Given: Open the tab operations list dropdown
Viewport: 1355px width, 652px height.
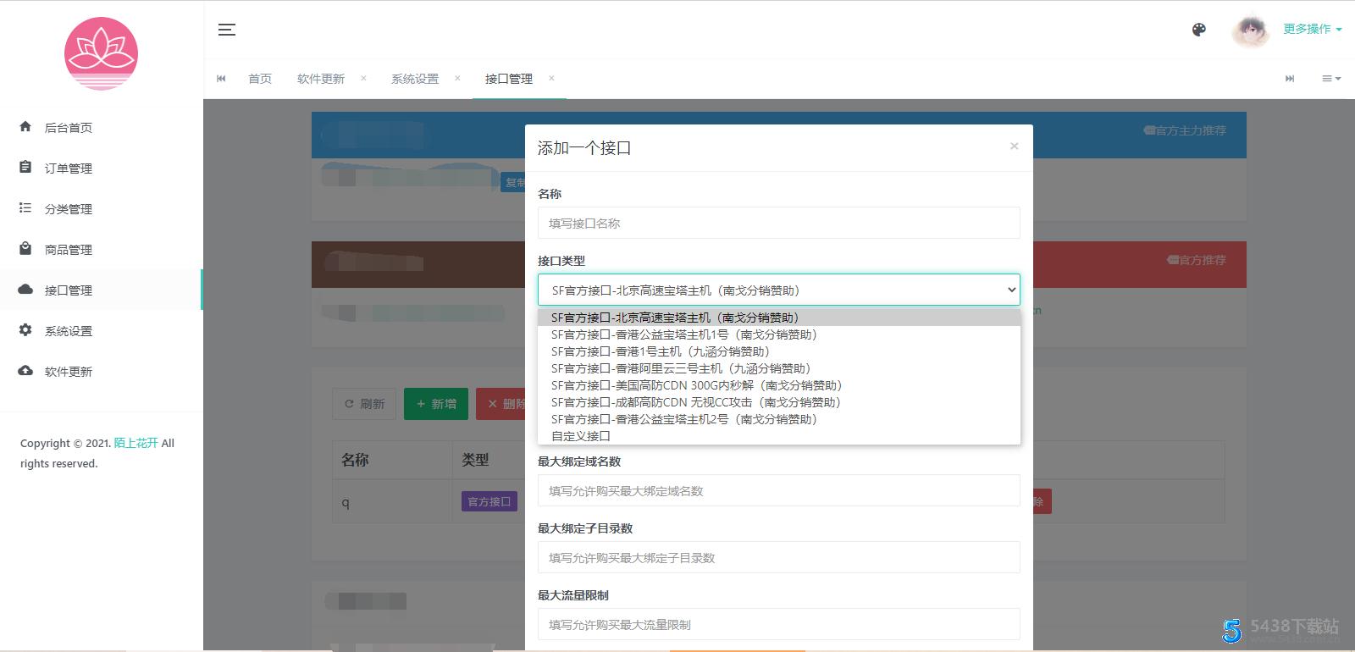Looking at the screenshot, I should tap(1331, 79).
